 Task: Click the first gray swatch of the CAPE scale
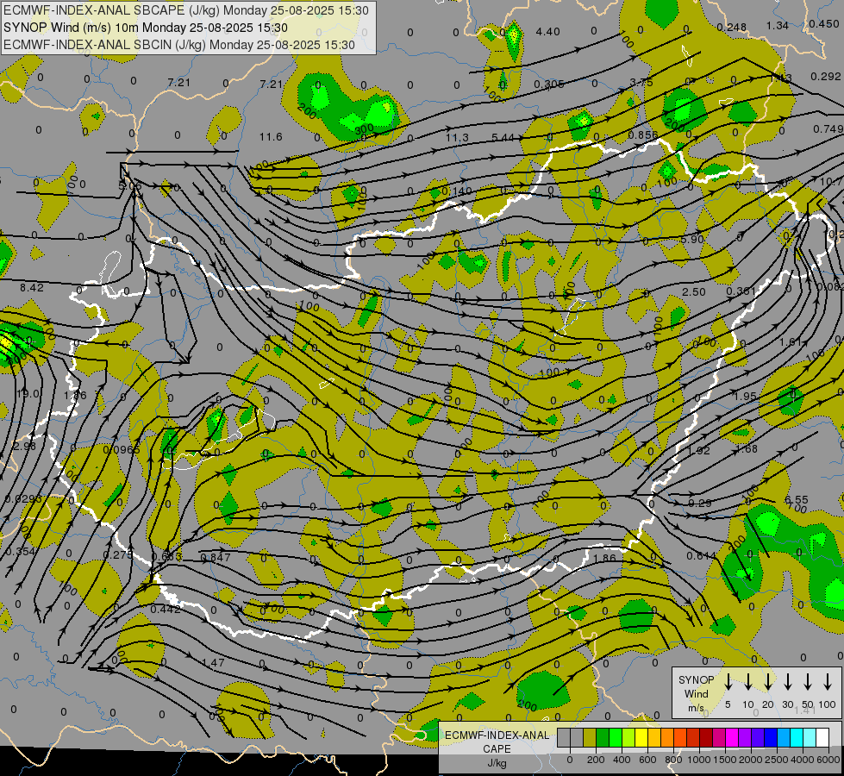pyautogui.click(x=564, y=738)
